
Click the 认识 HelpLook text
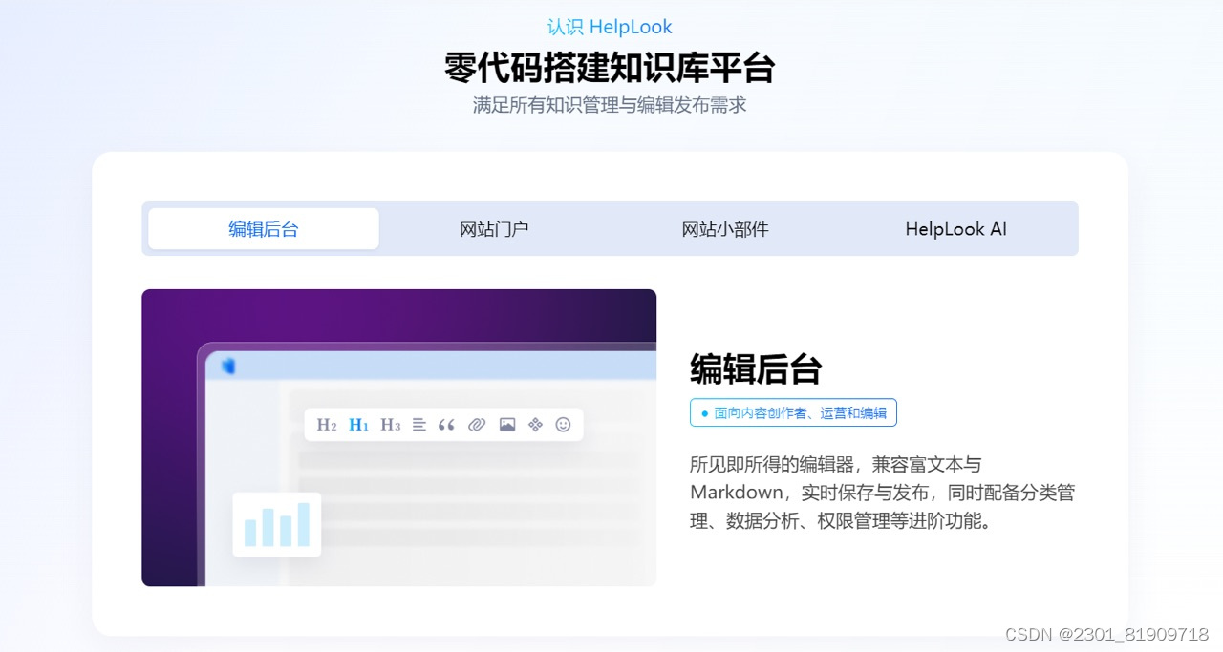click(x=610, y=27)
